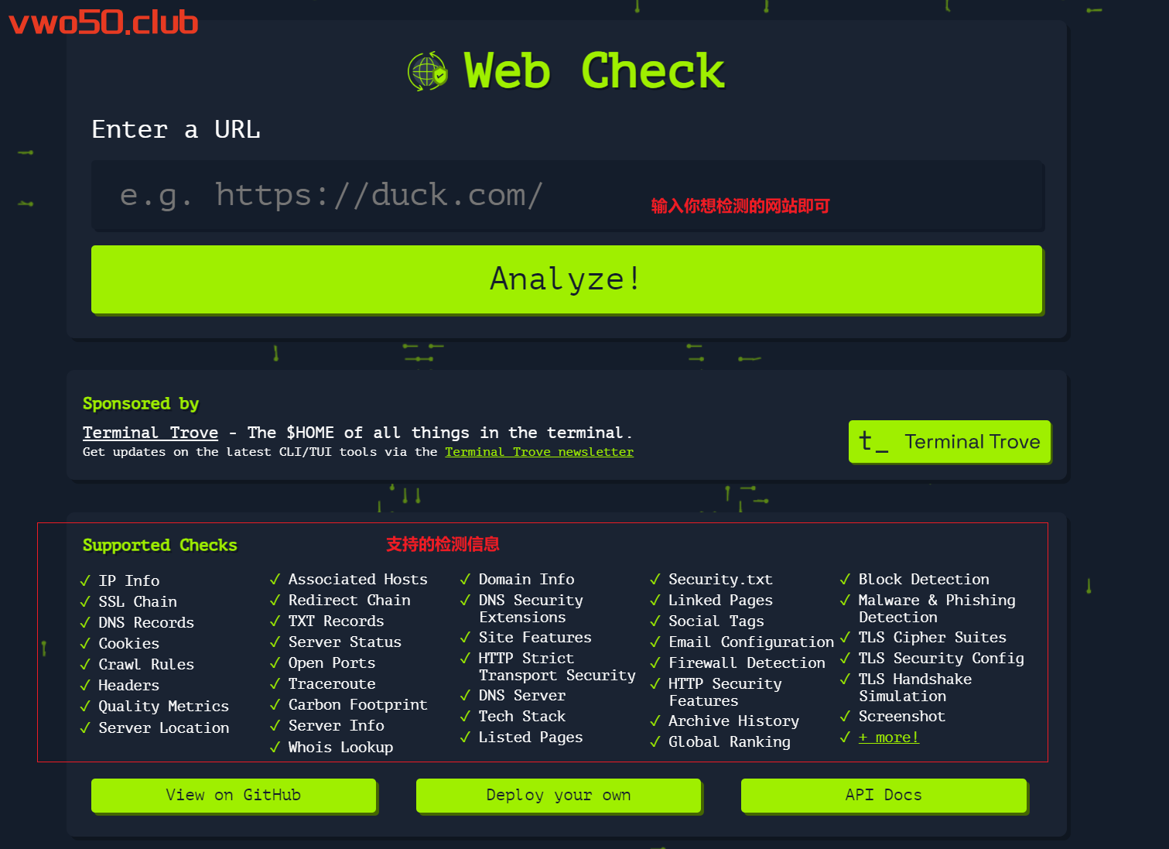Click the Terminal Trove t_ logo icon
Viewport: 1169px width, 849px height.
(x=873, y=442)
